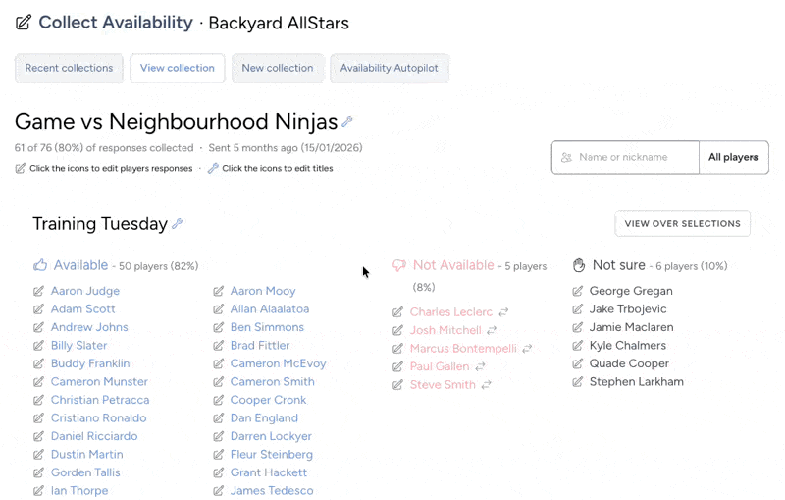
Task: Switch to View collection tab
Action: tap(178, 68)
